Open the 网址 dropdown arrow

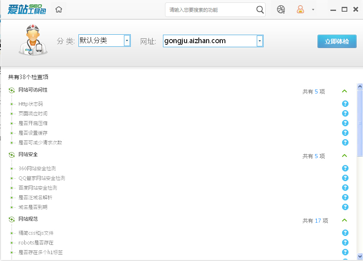260,41
